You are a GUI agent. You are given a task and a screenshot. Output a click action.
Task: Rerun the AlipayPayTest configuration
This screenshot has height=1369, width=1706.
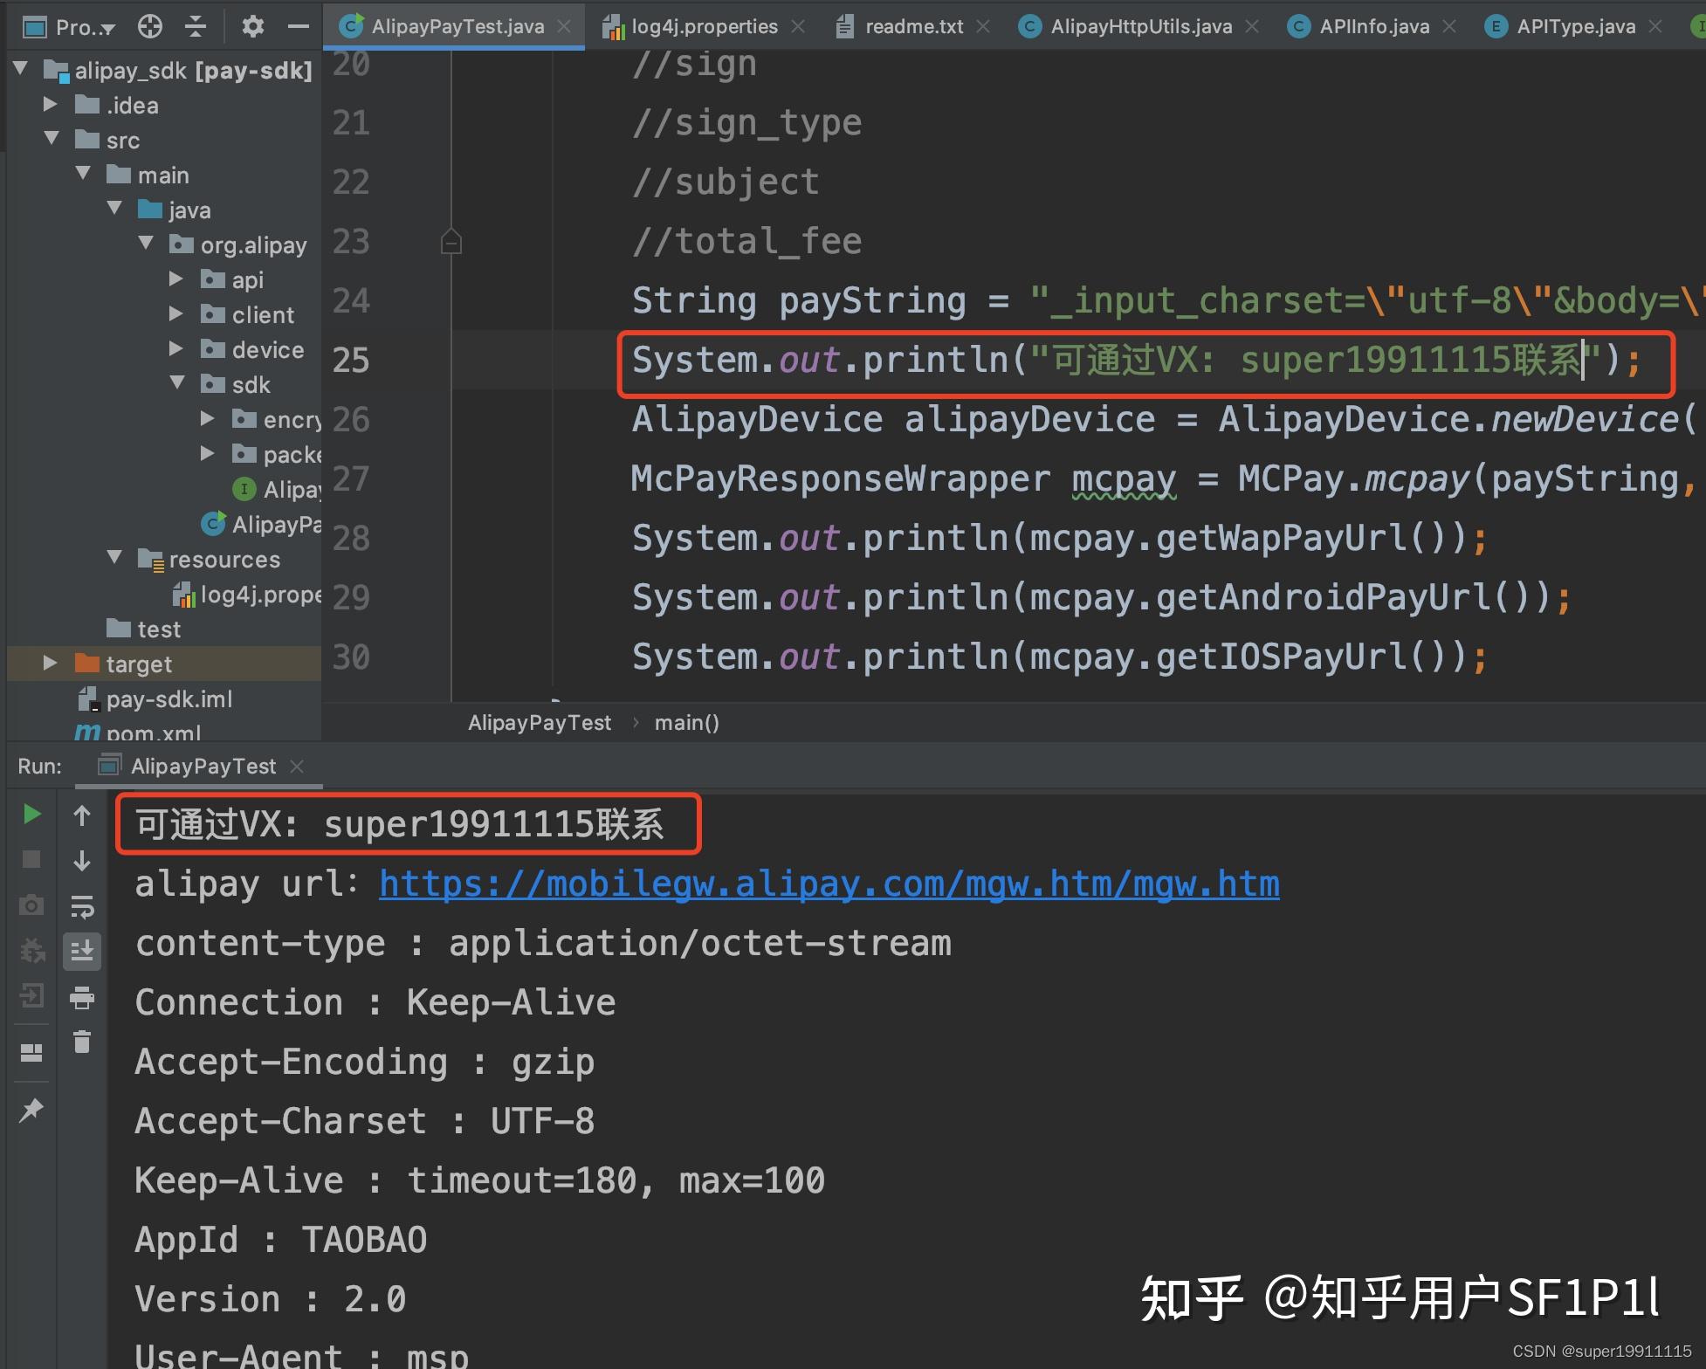[x=31, y=814]
